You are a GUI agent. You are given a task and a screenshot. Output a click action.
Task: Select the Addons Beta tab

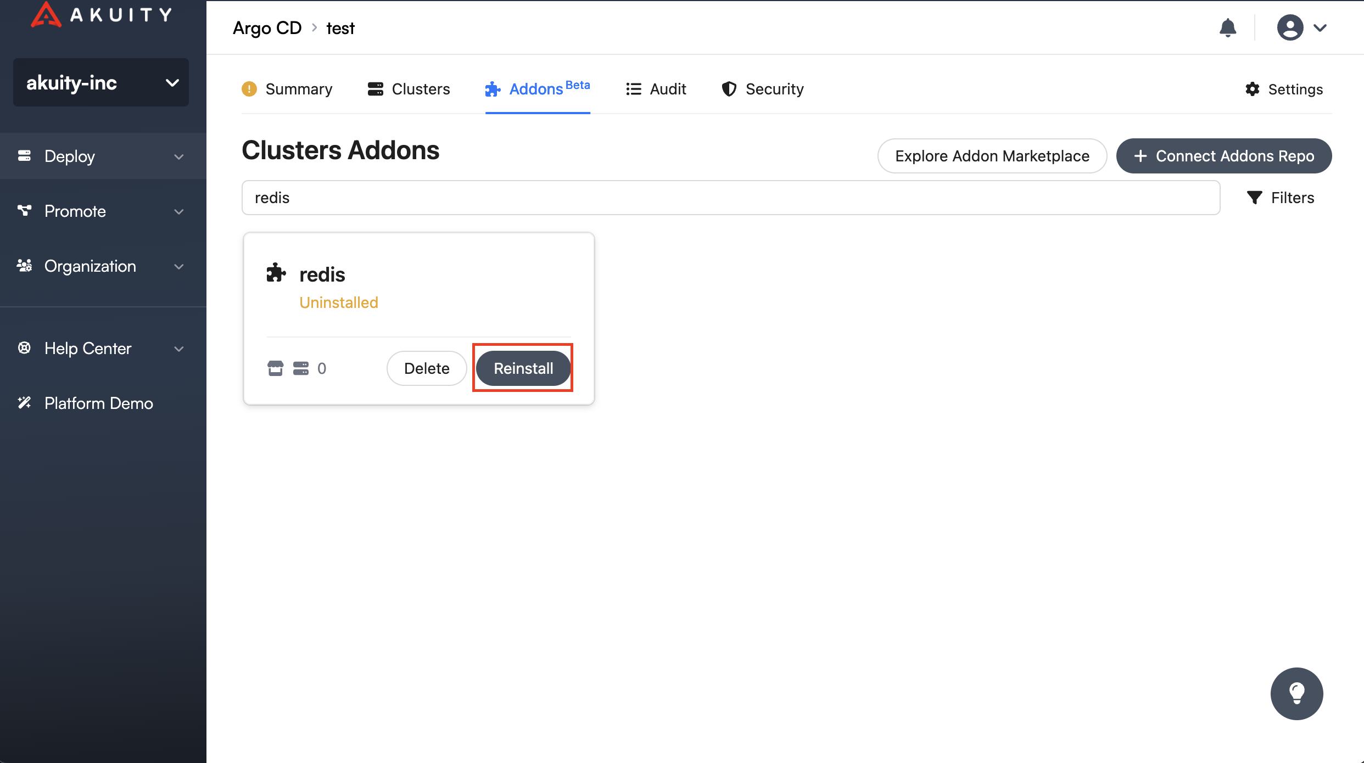pyautogui.click(x=538, y=89)
